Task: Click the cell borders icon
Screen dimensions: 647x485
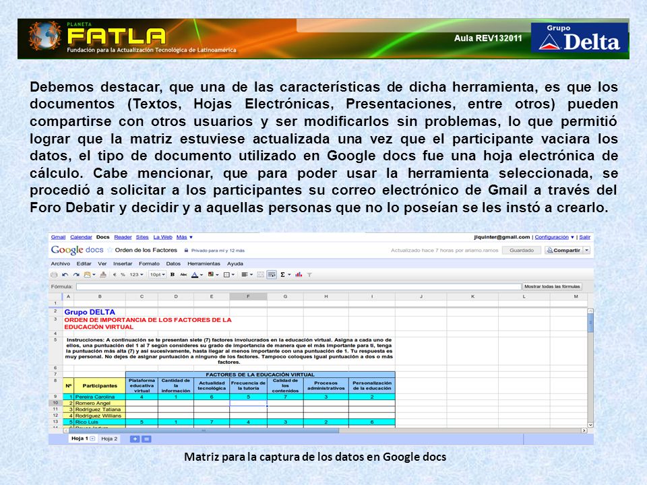Action: pos(226,275)
